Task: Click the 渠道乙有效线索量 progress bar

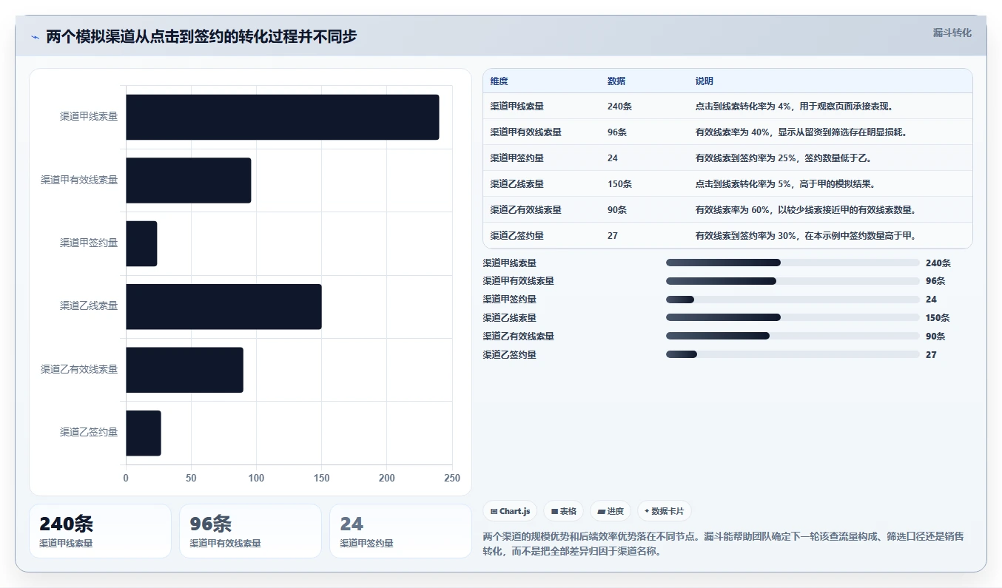Action: coord(793,337)
